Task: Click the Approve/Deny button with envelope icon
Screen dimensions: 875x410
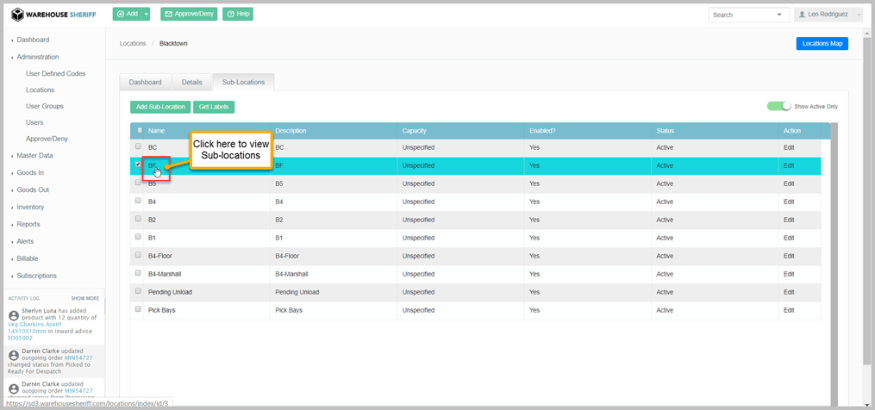Action: (189, 15)
